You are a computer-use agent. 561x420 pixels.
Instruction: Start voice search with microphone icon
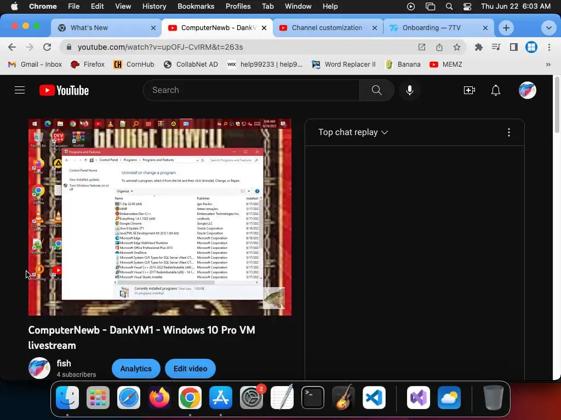[x=410, y=90]
